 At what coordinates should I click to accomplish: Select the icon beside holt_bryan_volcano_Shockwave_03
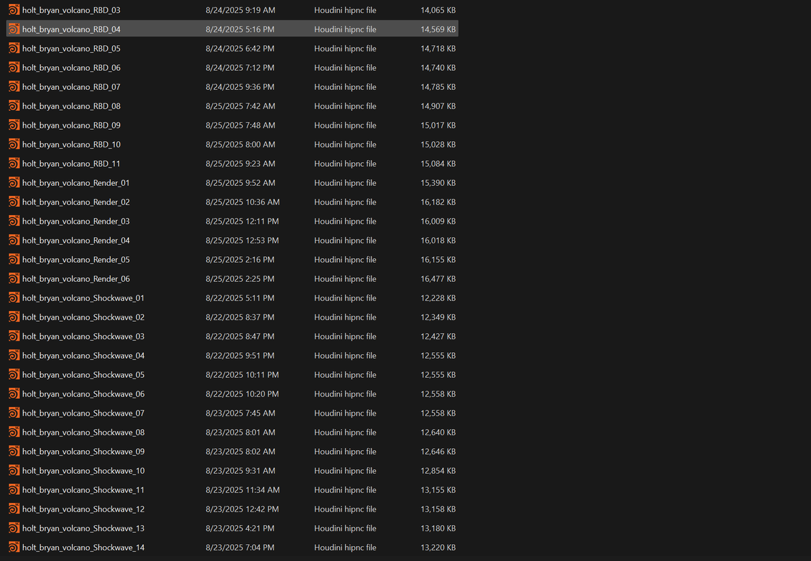(14, 336)
